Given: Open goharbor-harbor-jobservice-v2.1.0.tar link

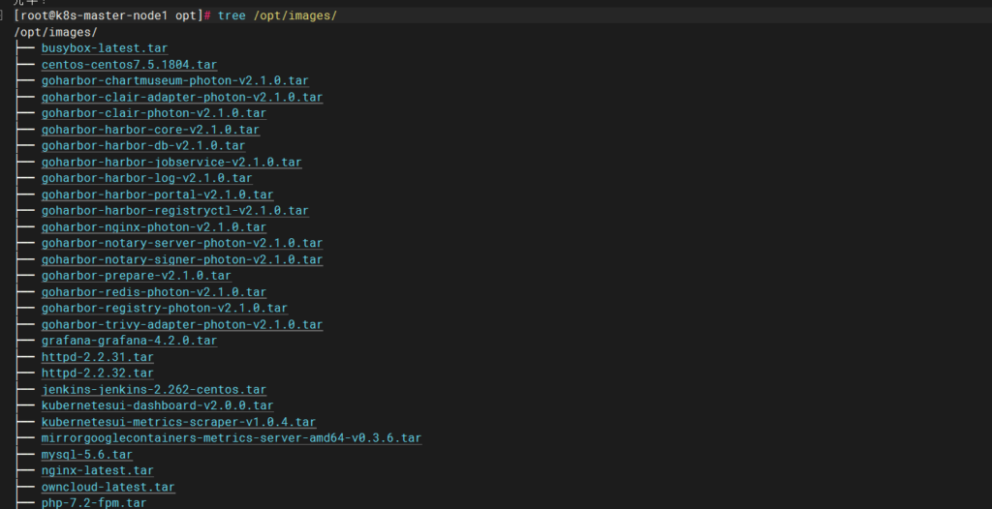Looking at the screenshot, I should [x=171, y=163].
